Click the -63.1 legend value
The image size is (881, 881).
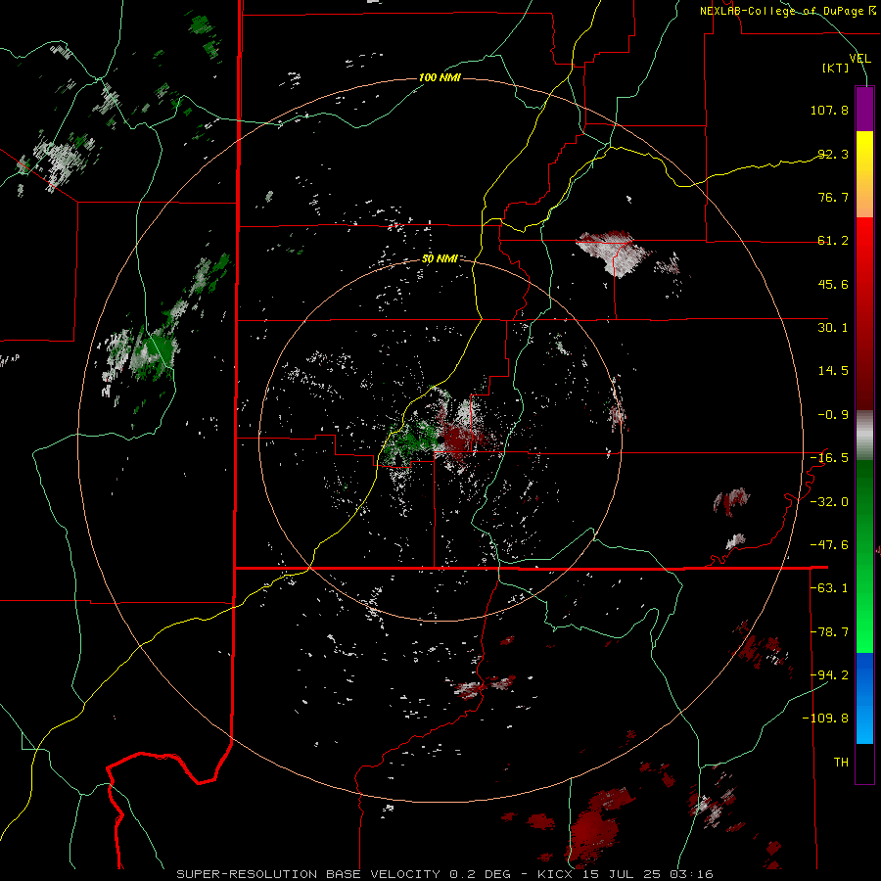[829, 588]
